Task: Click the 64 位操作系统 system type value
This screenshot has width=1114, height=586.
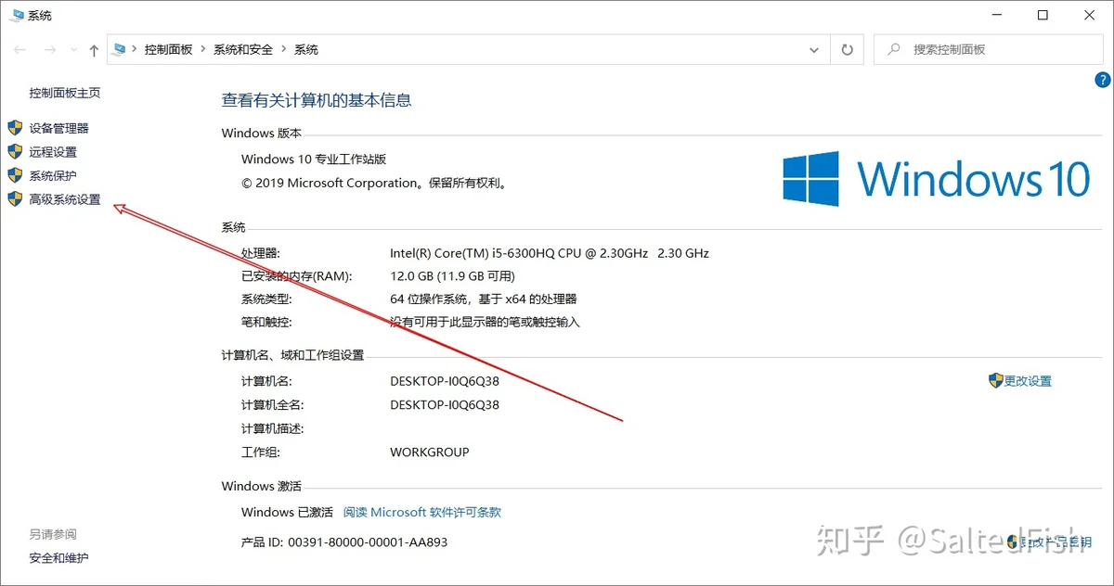Action: pos(484,299)
